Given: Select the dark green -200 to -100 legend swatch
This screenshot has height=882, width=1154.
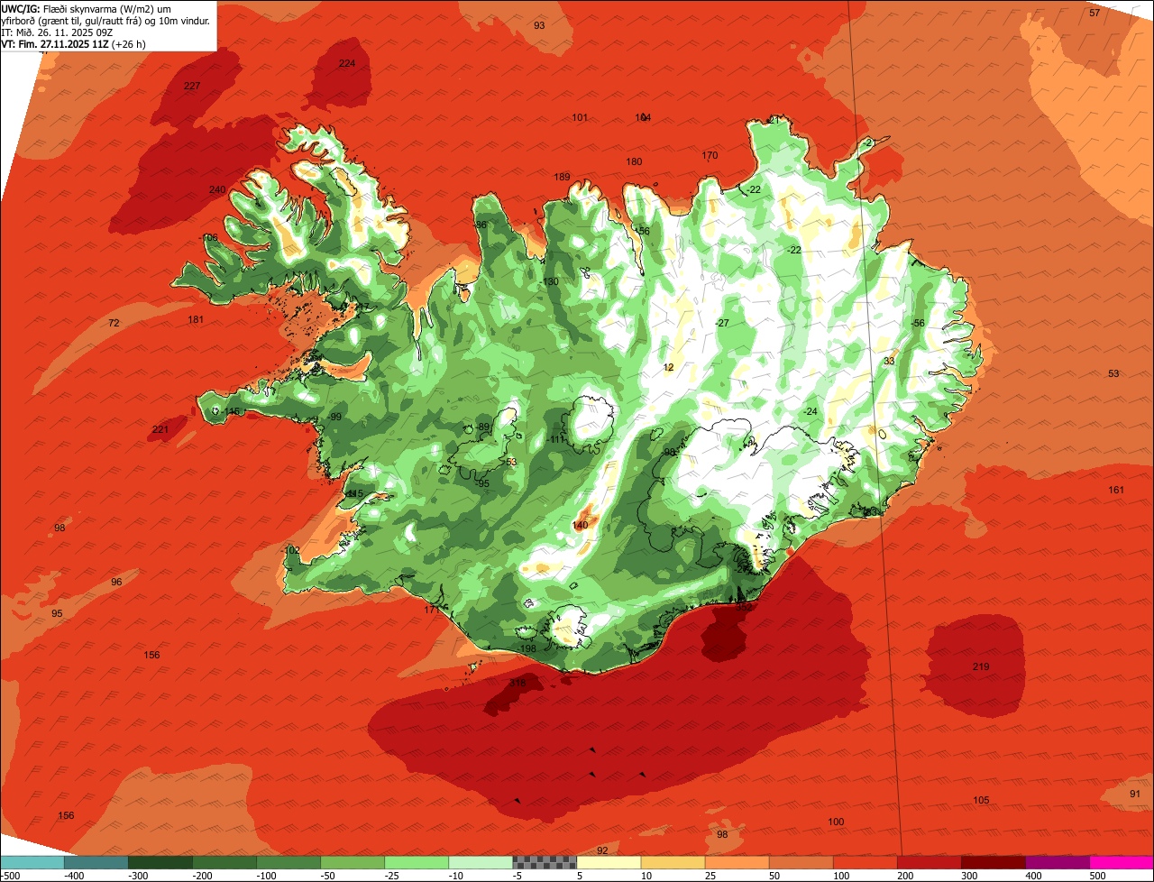Looking at the screenshot, I should point(224,862).
